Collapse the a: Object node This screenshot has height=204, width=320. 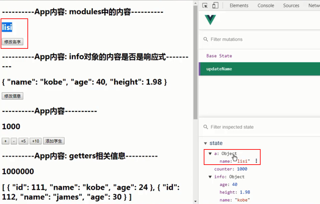(210, 154)
